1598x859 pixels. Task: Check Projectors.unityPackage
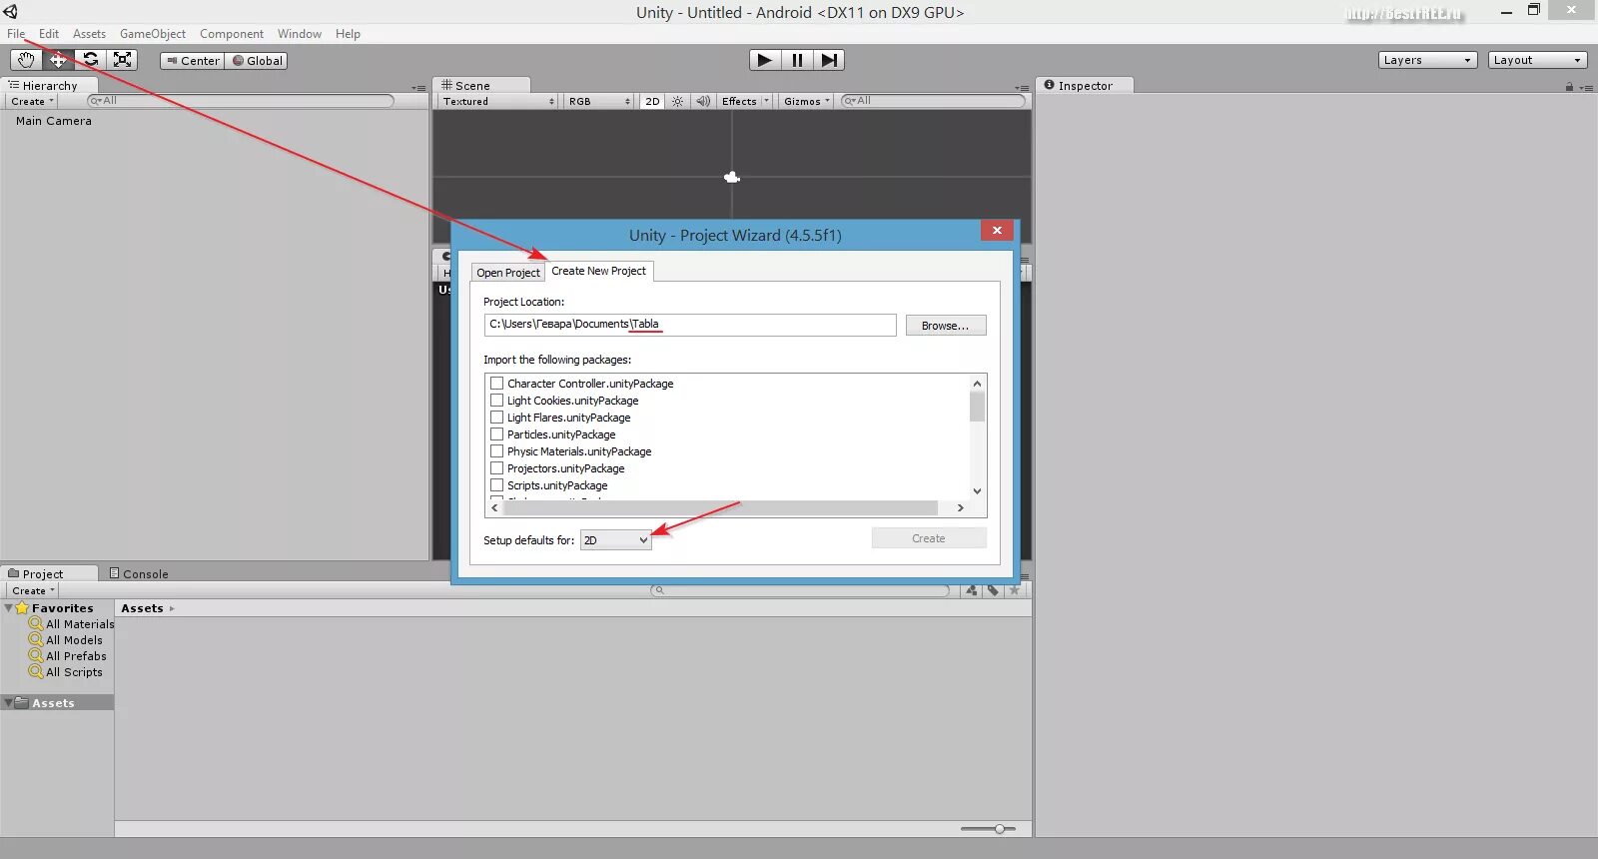[497, 468]
